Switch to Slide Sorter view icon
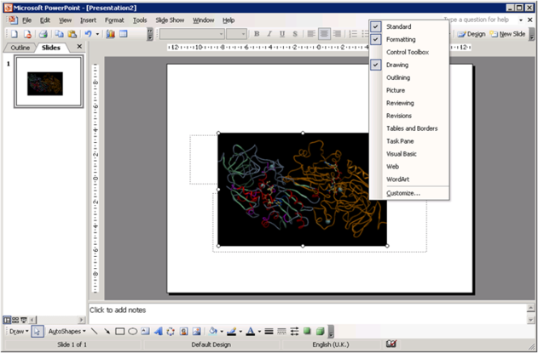Image resolution: width=538 pixels, height=353 pixels. point(14,319)
